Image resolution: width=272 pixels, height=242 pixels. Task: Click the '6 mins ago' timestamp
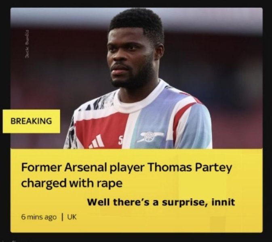coord(39,217)
